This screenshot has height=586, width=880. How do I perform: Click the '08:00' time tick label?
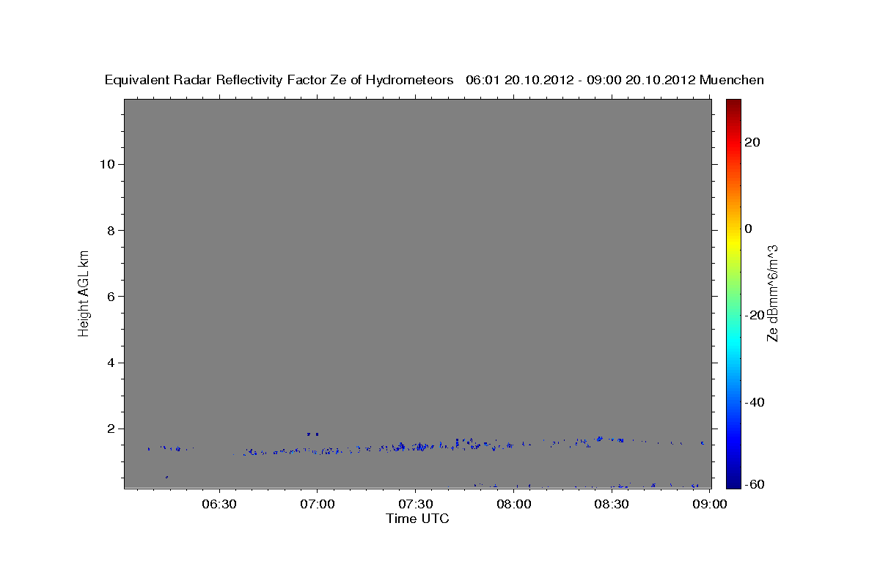click(x=514, y=505)
